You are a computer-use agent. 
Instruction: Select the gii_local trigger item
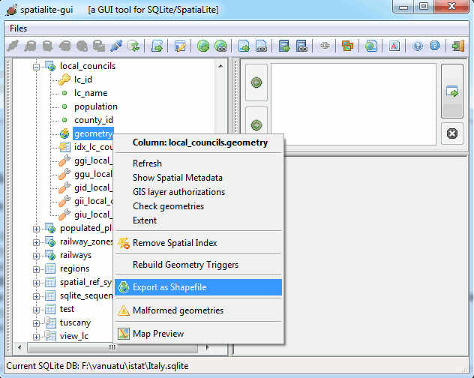point(93,201)
